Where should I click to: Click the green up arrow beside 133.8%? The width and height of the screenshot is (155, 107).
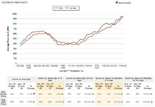coord(93,94)
